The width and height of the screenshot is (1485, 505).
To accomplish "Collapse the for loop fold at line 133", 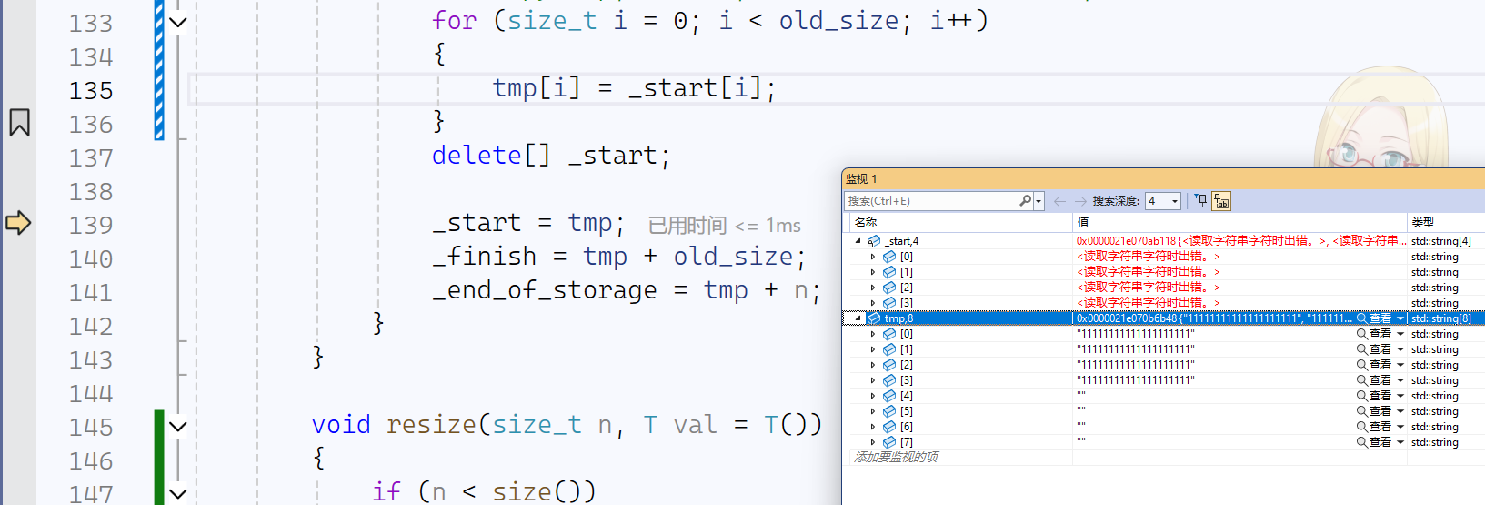I will point(178,22).
